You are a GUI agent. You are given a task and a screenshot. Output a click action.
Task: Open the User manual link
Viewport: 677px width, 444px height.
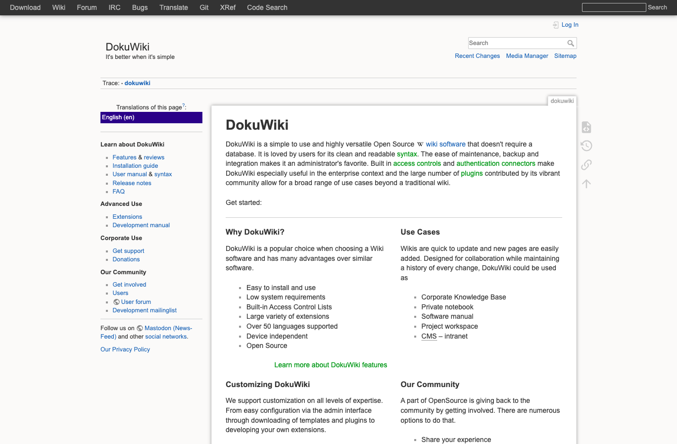(130, 174)
